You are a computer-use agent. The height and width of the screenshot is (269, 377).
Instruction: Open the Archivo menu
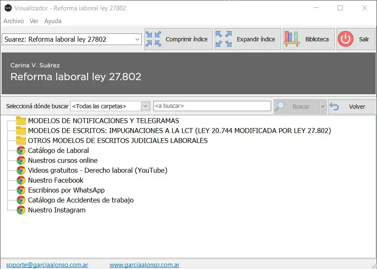click(14, 21)
